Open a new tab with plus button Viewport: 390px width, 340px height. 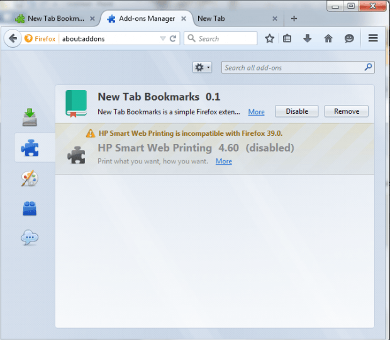point(294,18)
